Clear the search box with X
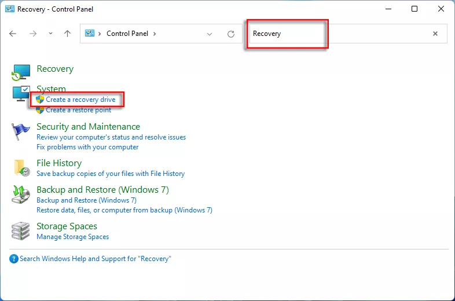455x301 pixels. [435, 34]
